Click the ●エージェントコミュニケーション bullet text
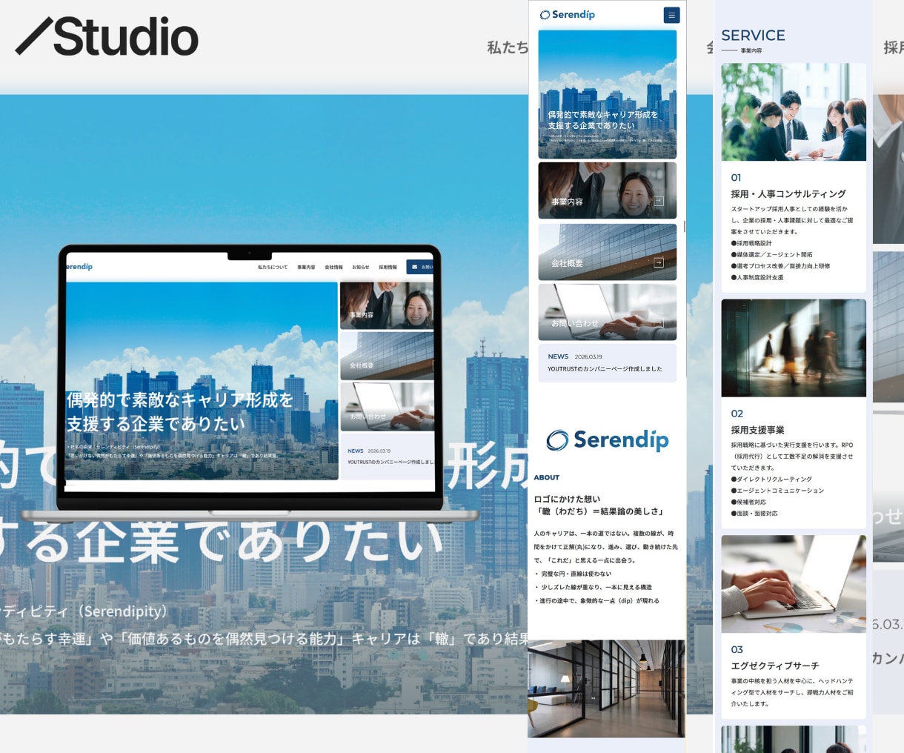Viewport: 904px width, 753px height. [777, 491]
